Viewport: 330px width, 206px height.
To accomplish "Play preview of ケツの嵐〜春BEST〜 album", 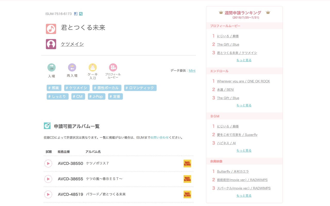I will point(48,179).
